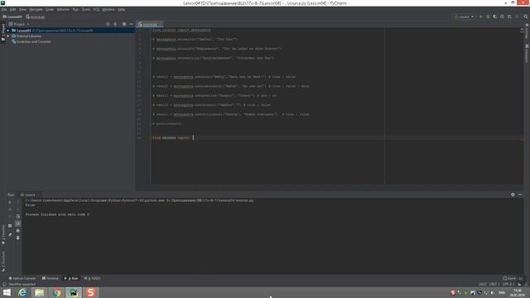Open the Run menu
Viewport: 530px width, 298px height.
75,9
